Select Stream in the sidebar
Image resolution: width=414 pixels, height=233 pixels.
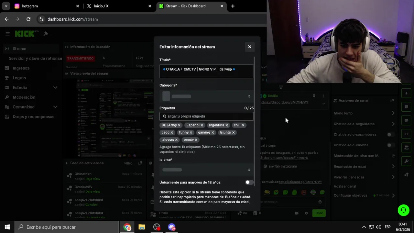[31, 49]
